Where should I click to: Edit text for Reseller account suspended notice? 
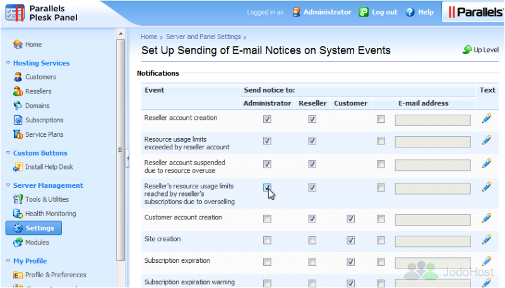[x=487, y=163]
